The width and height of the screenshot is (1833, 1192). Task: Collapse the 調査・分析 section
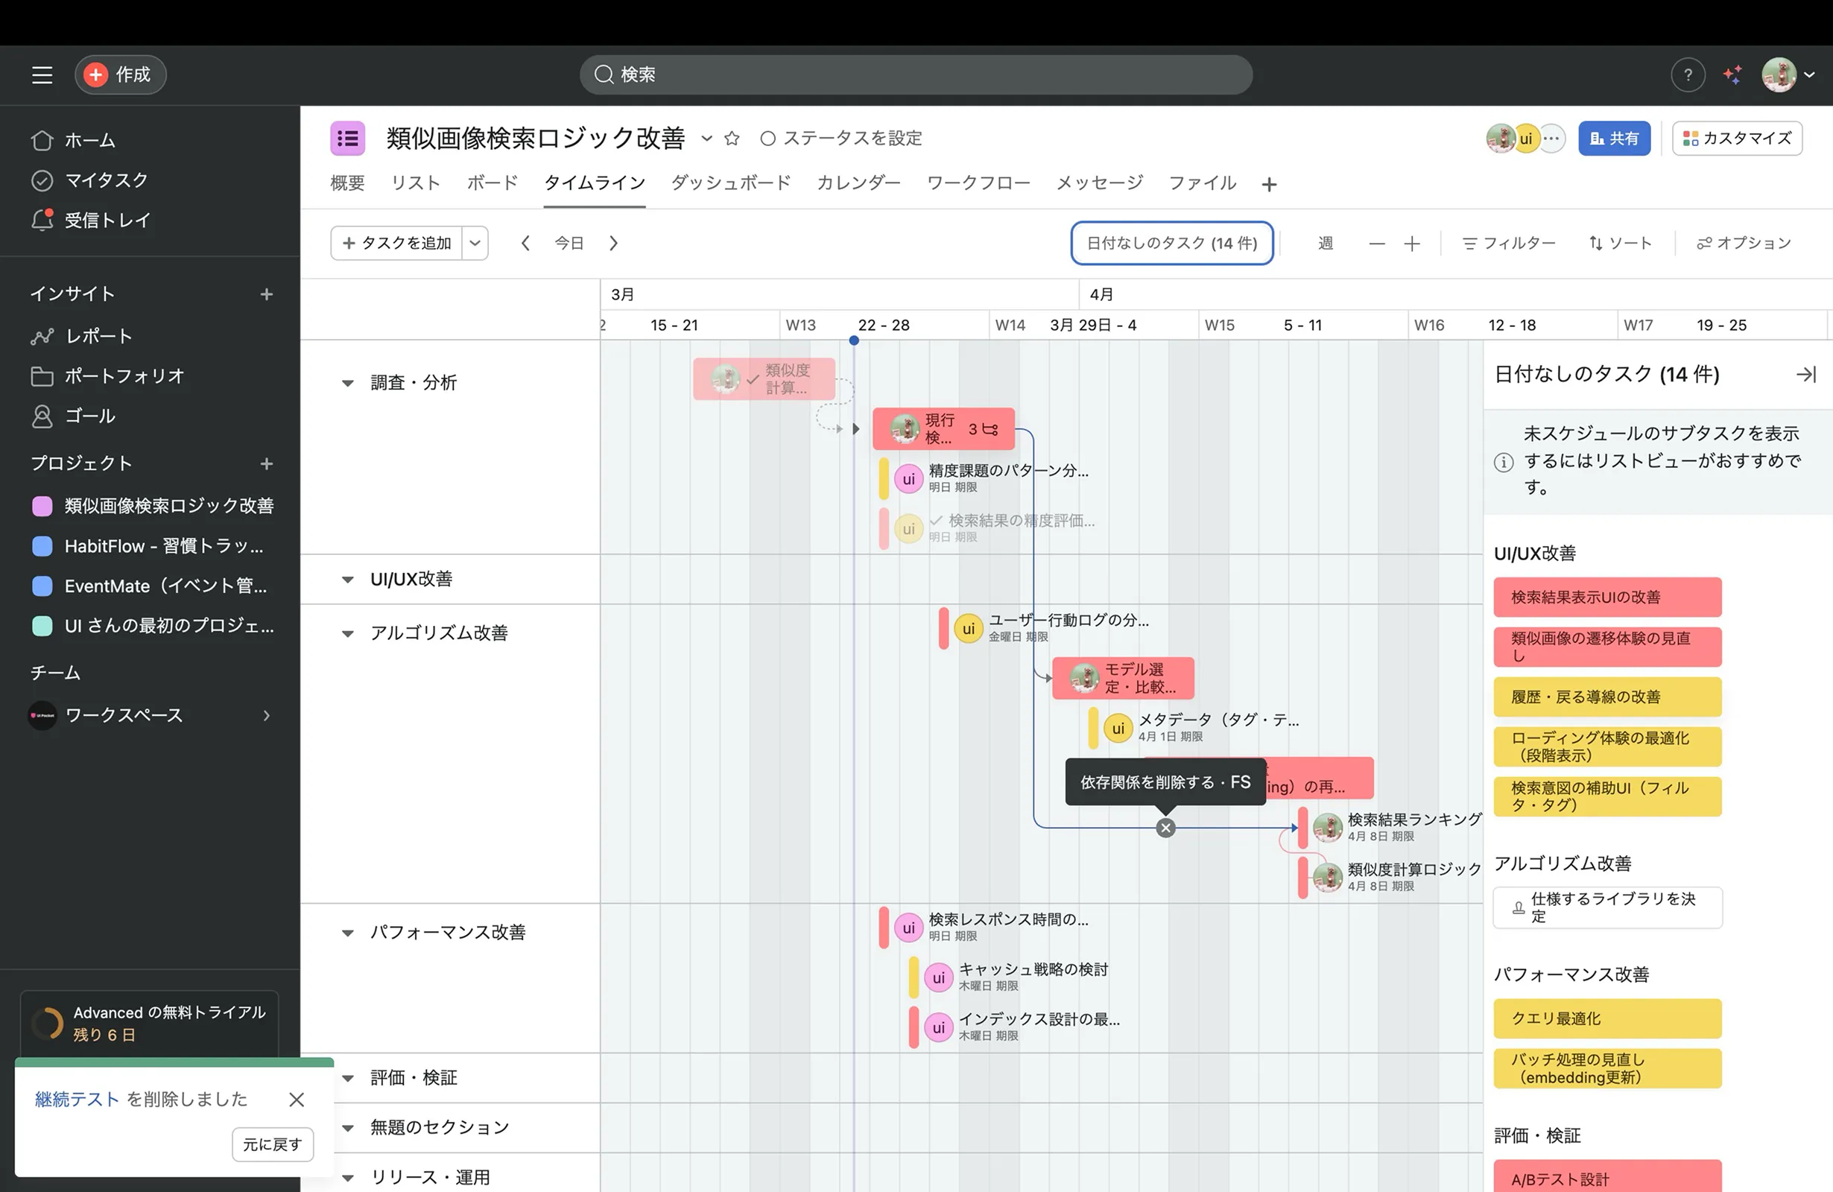pos(347,383)
